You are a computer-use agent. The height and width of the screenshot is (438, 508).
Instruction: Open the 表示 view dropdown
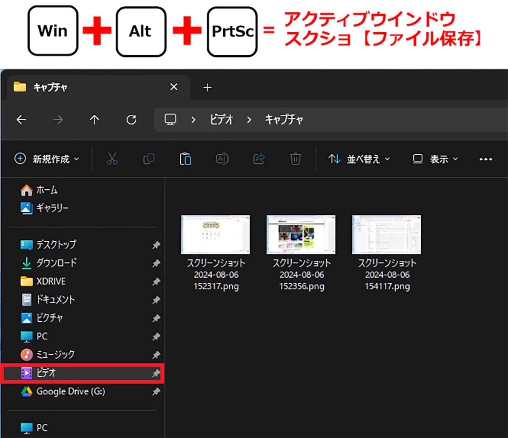tap(436, 159)
